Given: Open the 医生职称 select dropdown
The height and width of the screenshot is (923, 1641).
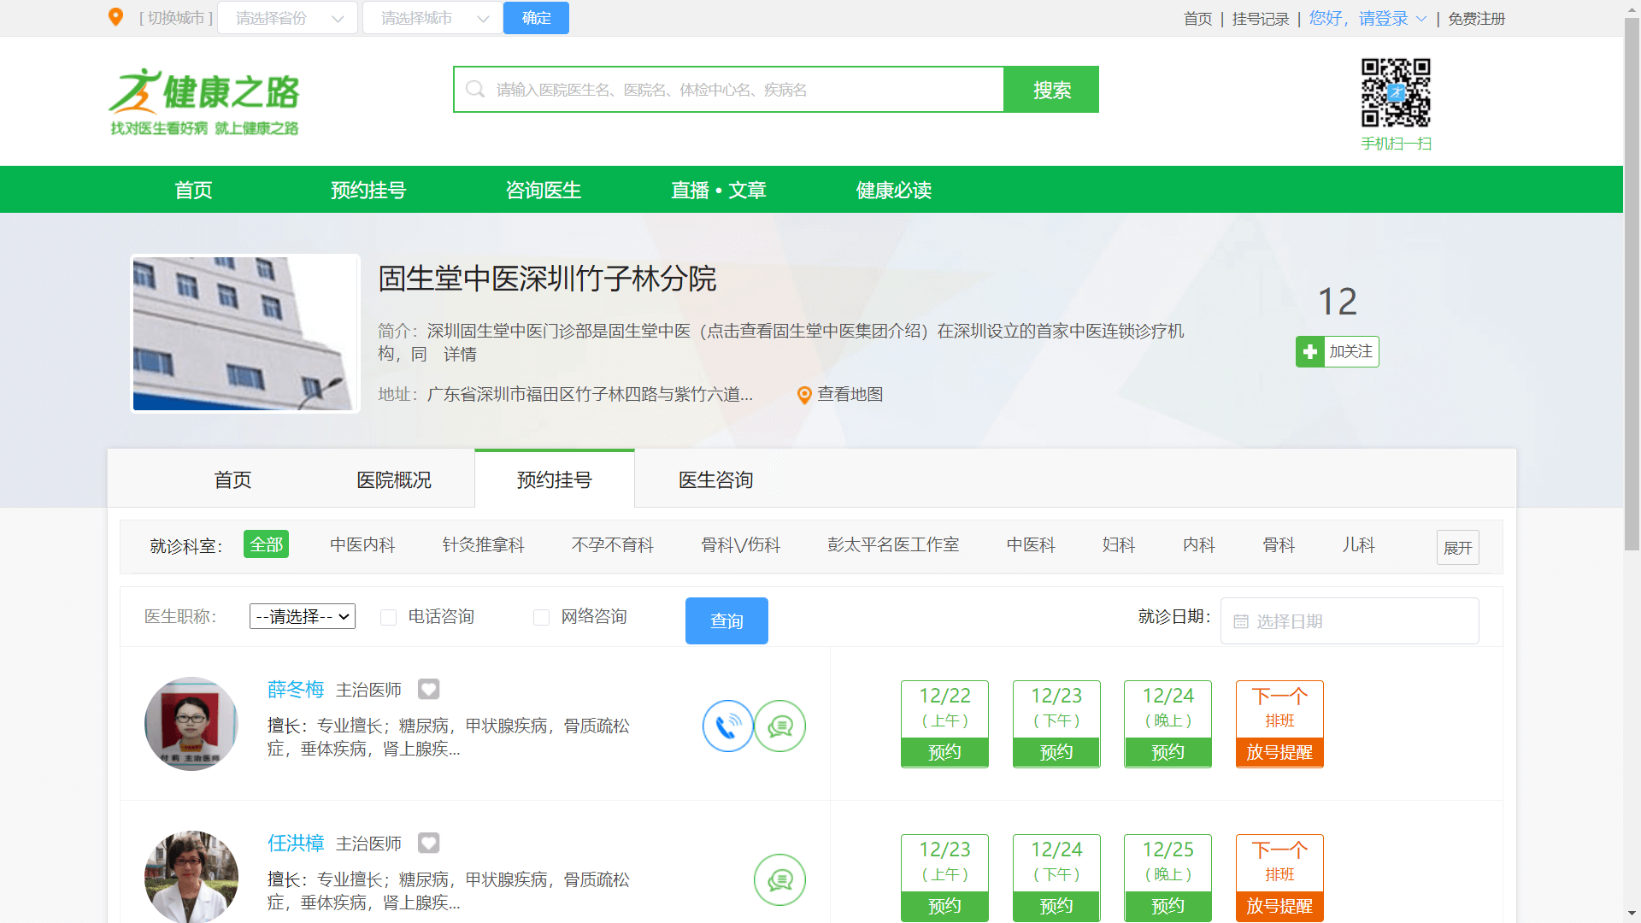Looking at the screenshot, I should (303, 616).
